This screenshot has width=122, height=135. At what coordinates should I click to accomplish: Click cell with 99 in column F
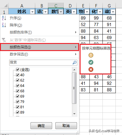(96, 18)
